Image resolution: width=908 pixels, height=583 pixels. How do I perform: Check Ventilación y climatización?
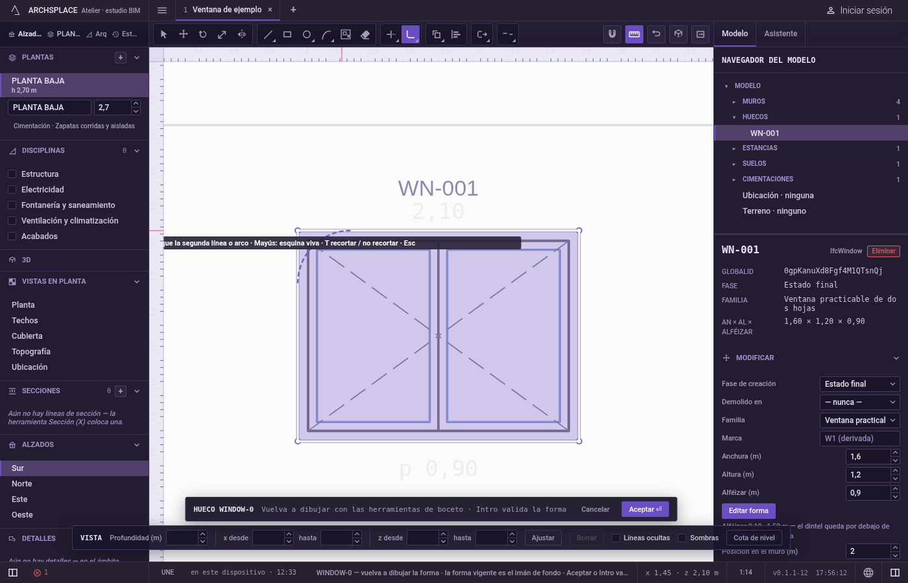(12, 221)
